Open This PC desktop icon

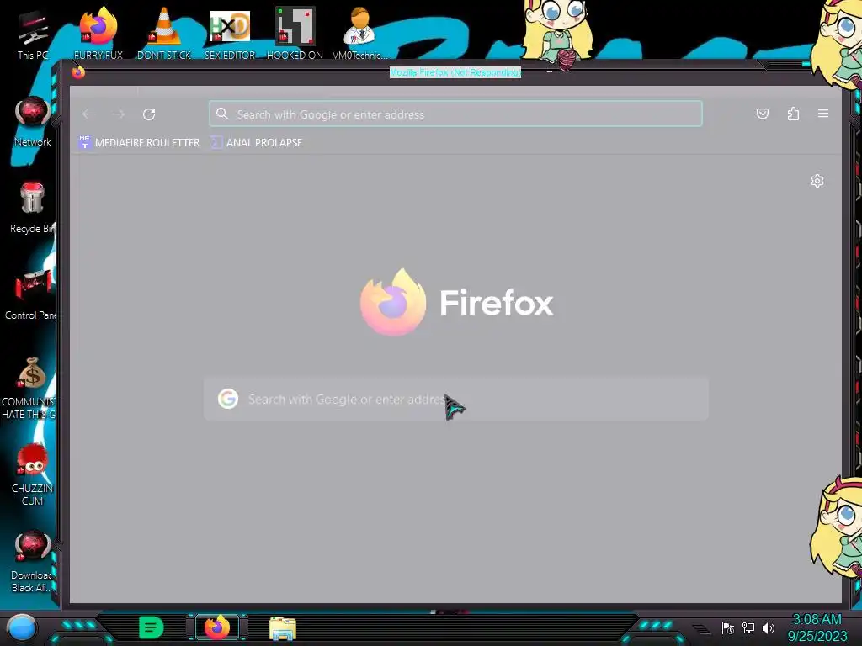(33, 34)
